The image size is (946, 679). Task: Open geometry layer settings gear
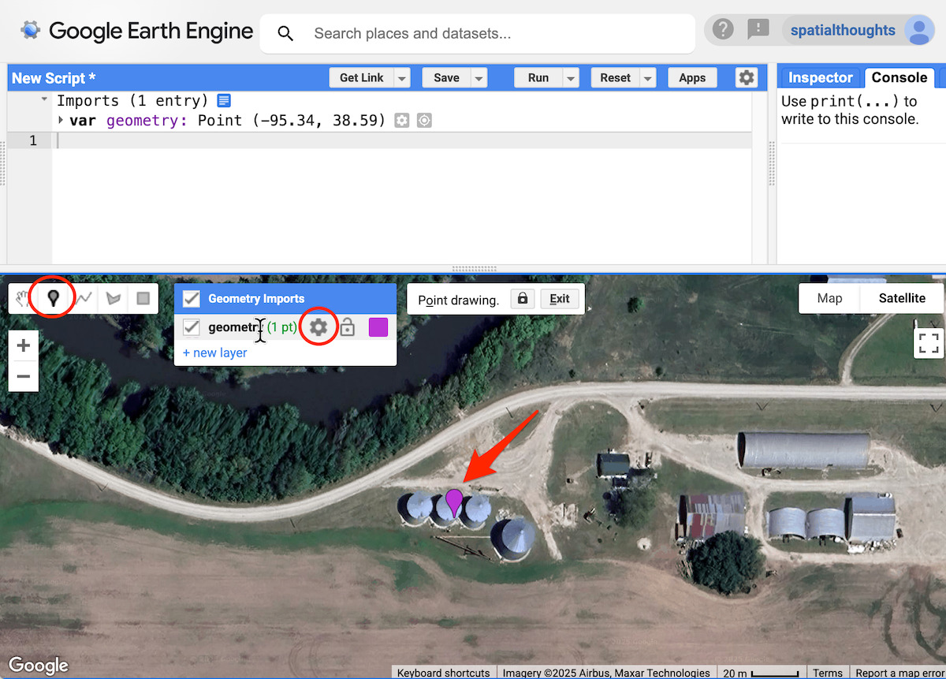coord(318,327)
